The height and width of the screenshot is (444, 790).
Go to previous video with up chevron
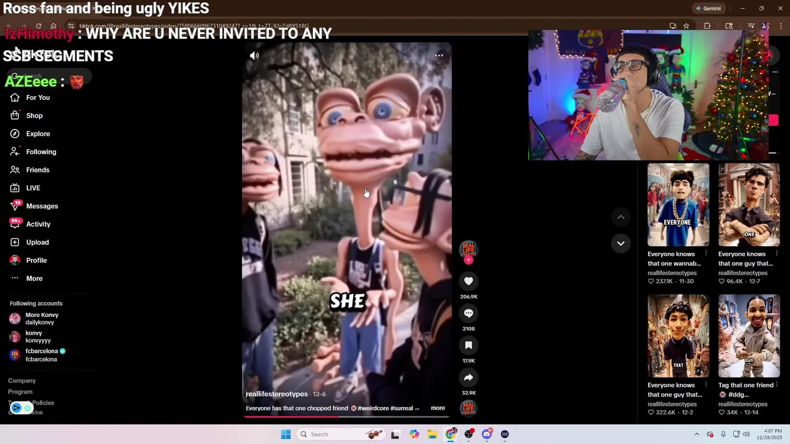click(621, 217)
